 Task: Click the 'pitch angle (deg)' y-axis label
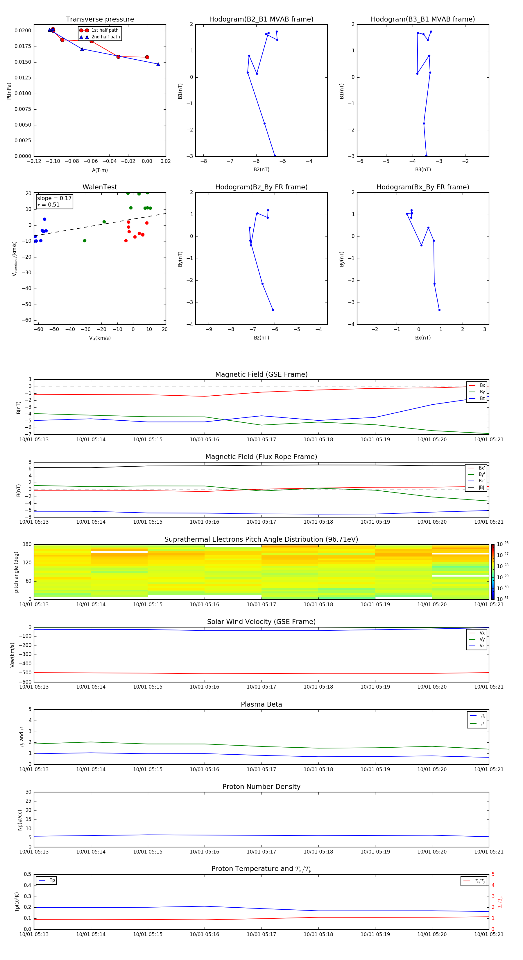[16, 572]
